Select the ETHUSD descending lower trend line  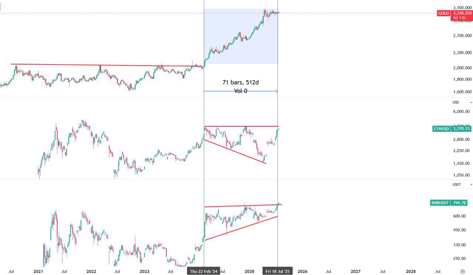pos(235,151)
